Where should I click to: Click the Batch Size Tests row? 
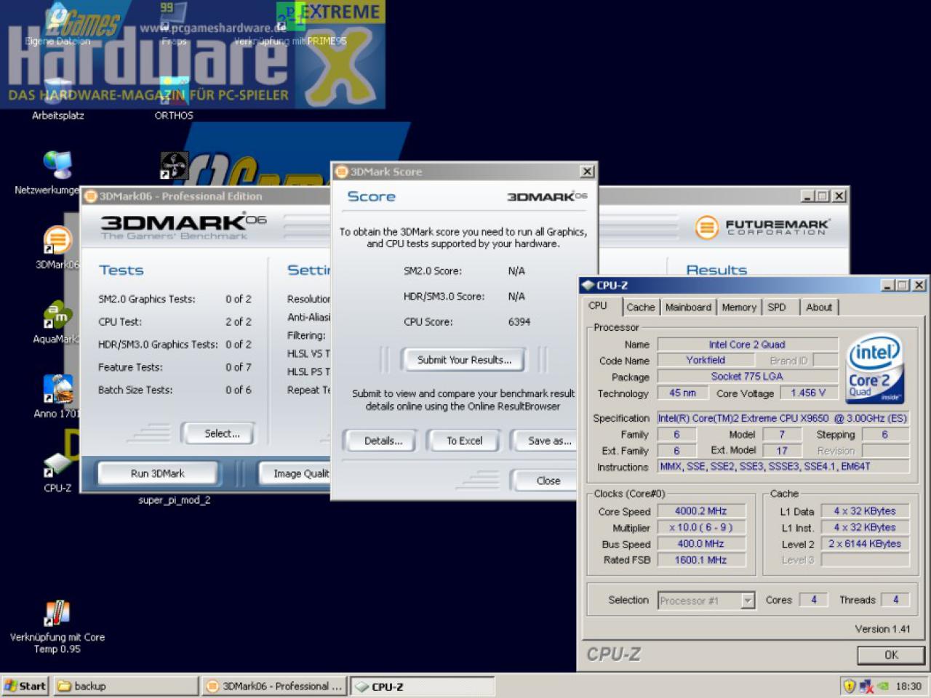click(175, 390)
